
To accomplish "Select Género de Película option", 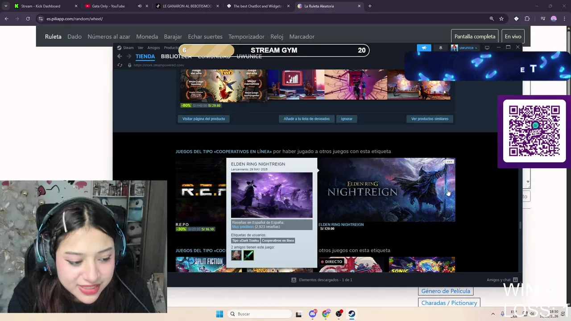I will pos(446,291).
